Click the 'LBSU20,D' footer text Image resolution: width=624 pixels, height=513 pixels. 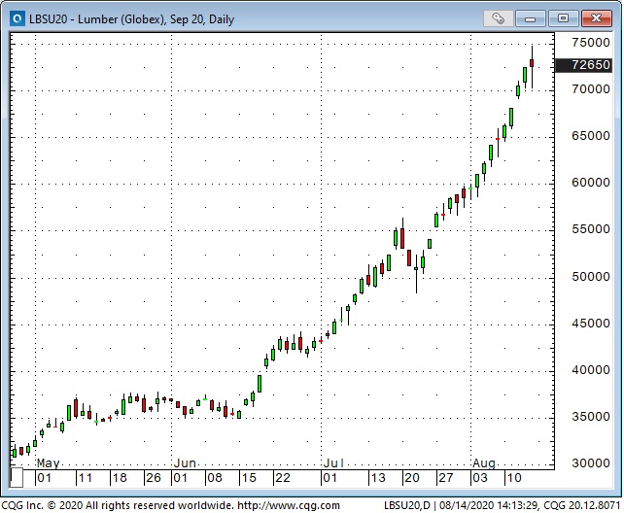click(x=406, y=505)
